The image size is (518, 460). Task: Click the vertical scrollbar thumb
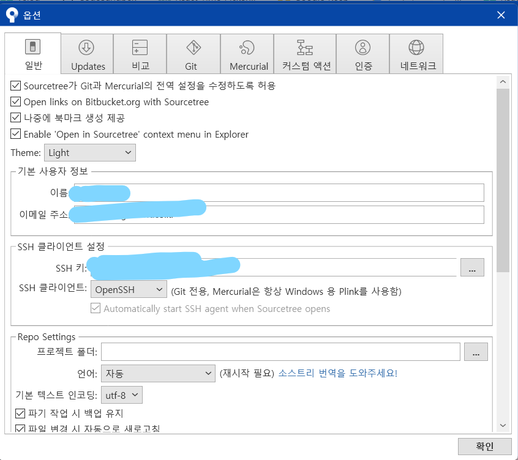(x=503, y=180)
